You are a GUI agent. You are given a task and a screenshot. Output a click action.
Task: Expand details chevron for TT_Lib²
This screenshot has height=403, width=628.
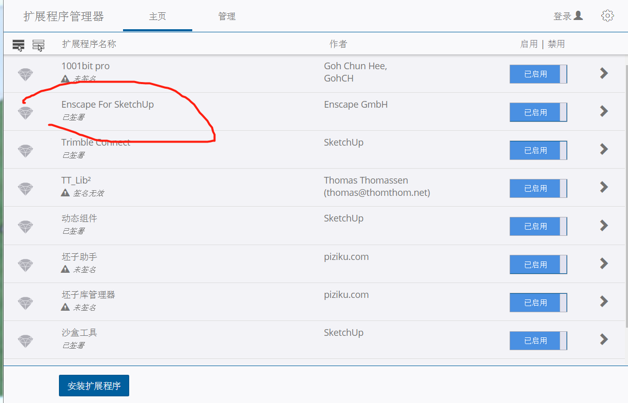[604, 187]
